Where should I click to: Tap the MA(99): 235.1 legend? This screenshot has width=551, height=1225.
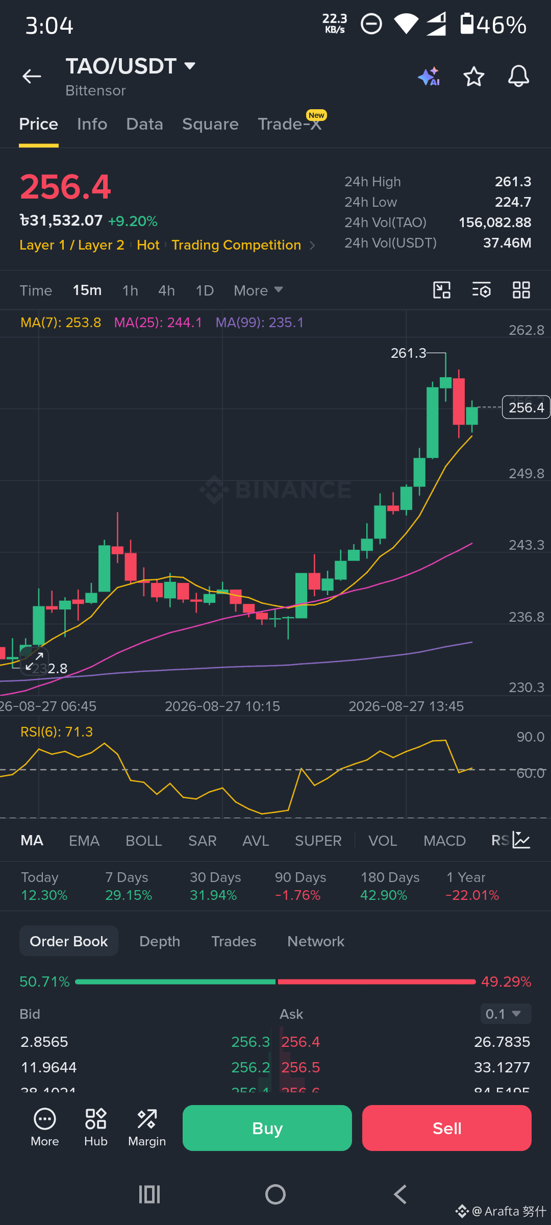260,323
